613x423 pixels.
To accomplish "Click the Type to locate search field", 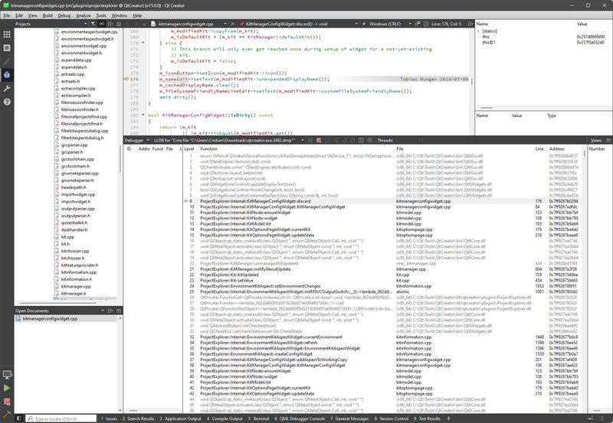I will point(61,418).
